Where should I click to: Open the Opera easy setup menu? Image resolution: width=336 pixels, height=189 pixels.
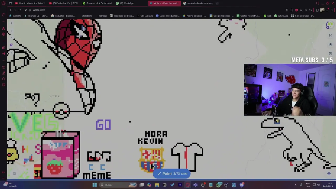(x=332, y=10)
